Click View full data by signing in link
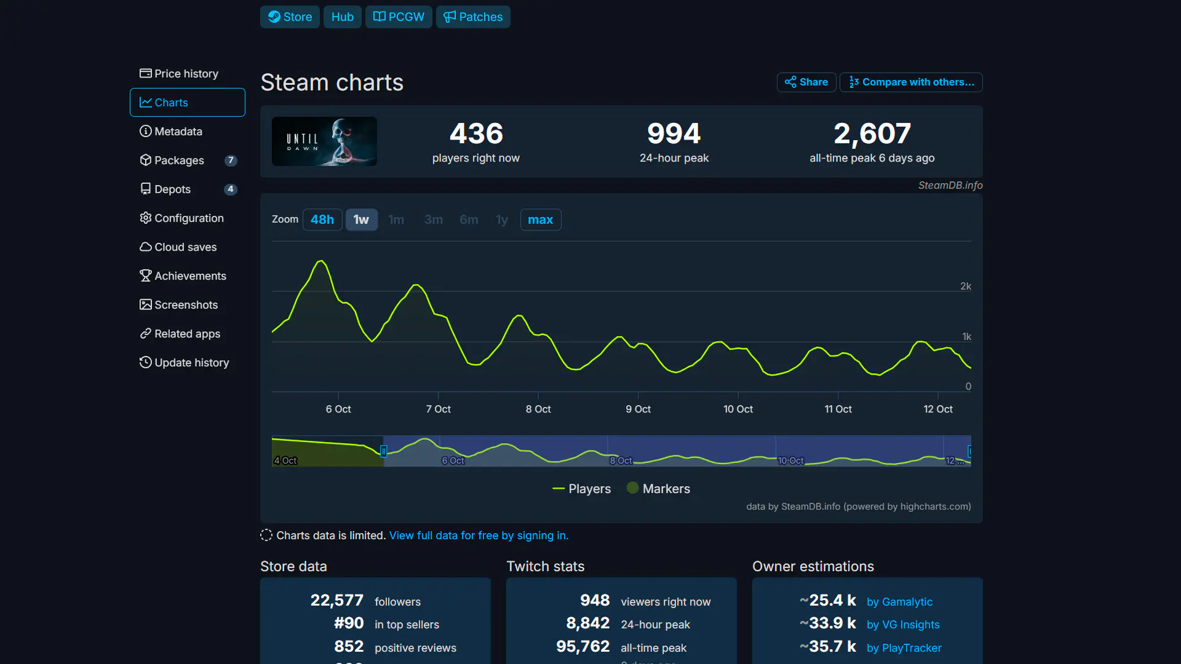Image resolution: width=1181 pixels, height=664 pixels. pyautogui.click(x=479, y=536)
